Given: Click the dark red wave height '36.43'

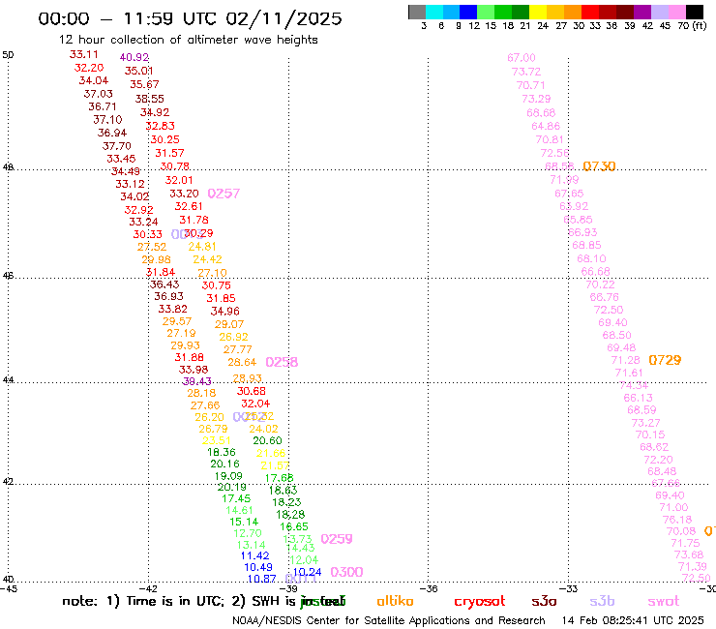Looking at the screenshot, I should tap(164, 285).
